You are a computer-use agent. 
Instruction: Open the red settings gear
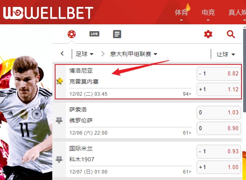[x=208, y=34]
